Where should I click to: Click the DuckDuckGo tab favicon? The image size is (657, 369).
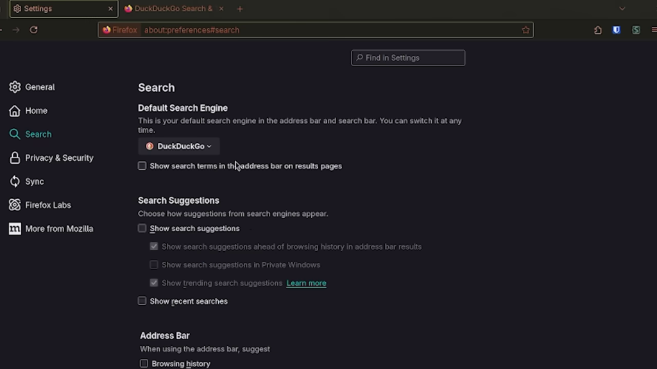pyautogui.click(x=128, y=8)
